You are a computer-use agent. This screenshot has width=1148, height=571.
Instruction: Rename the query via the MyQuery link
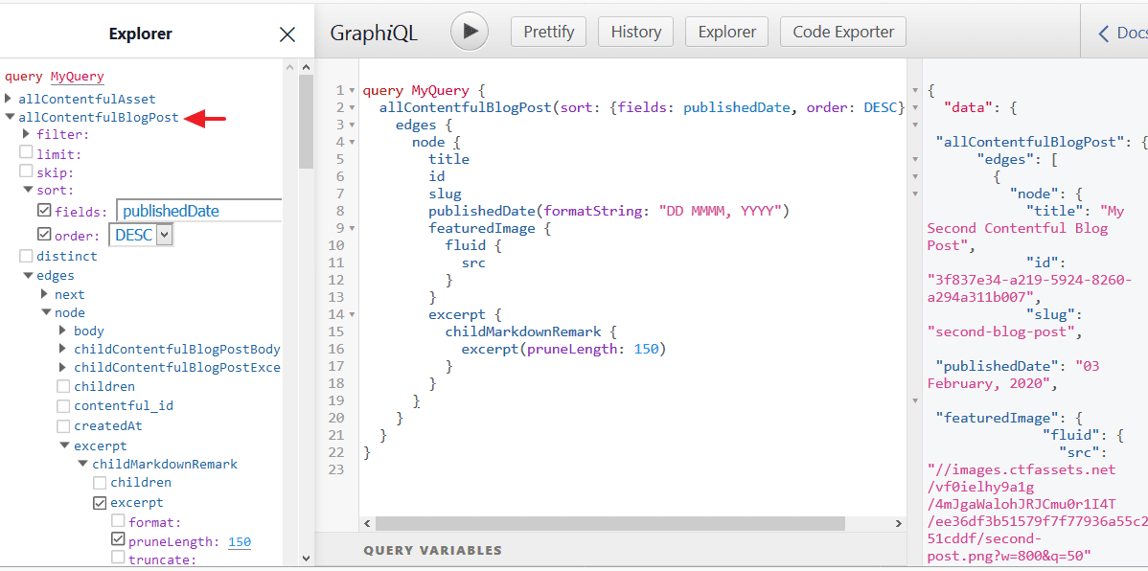click(77, 76)
